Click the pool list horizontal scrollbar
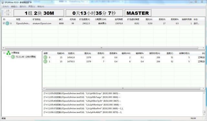 pyautogui.click(x=101, y=48)
